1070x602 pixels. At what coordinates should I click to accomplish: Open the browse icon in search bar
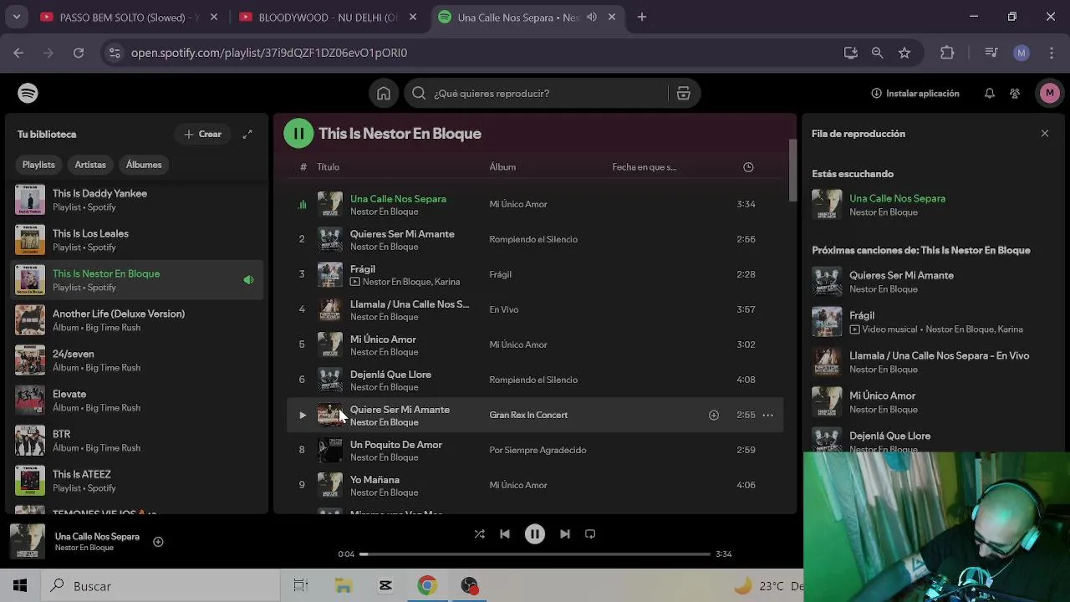683,94
